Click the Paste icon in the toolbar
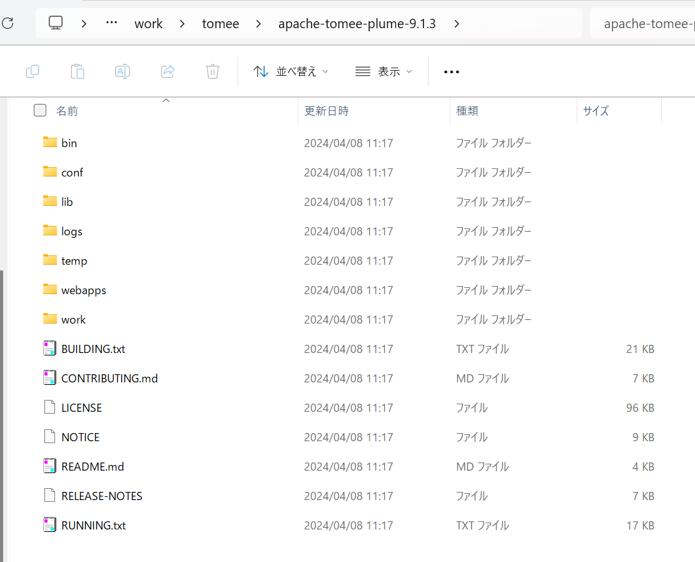This screenshot has width=695, height=562. pyautogui.click(x=77, y=71)
